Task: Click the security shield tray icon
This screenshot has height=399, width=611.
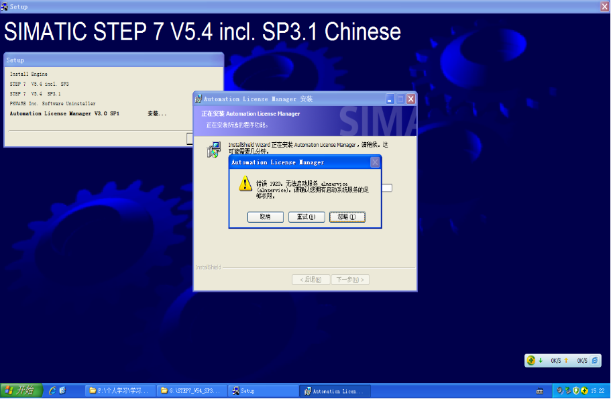Action: coord(576,390)
